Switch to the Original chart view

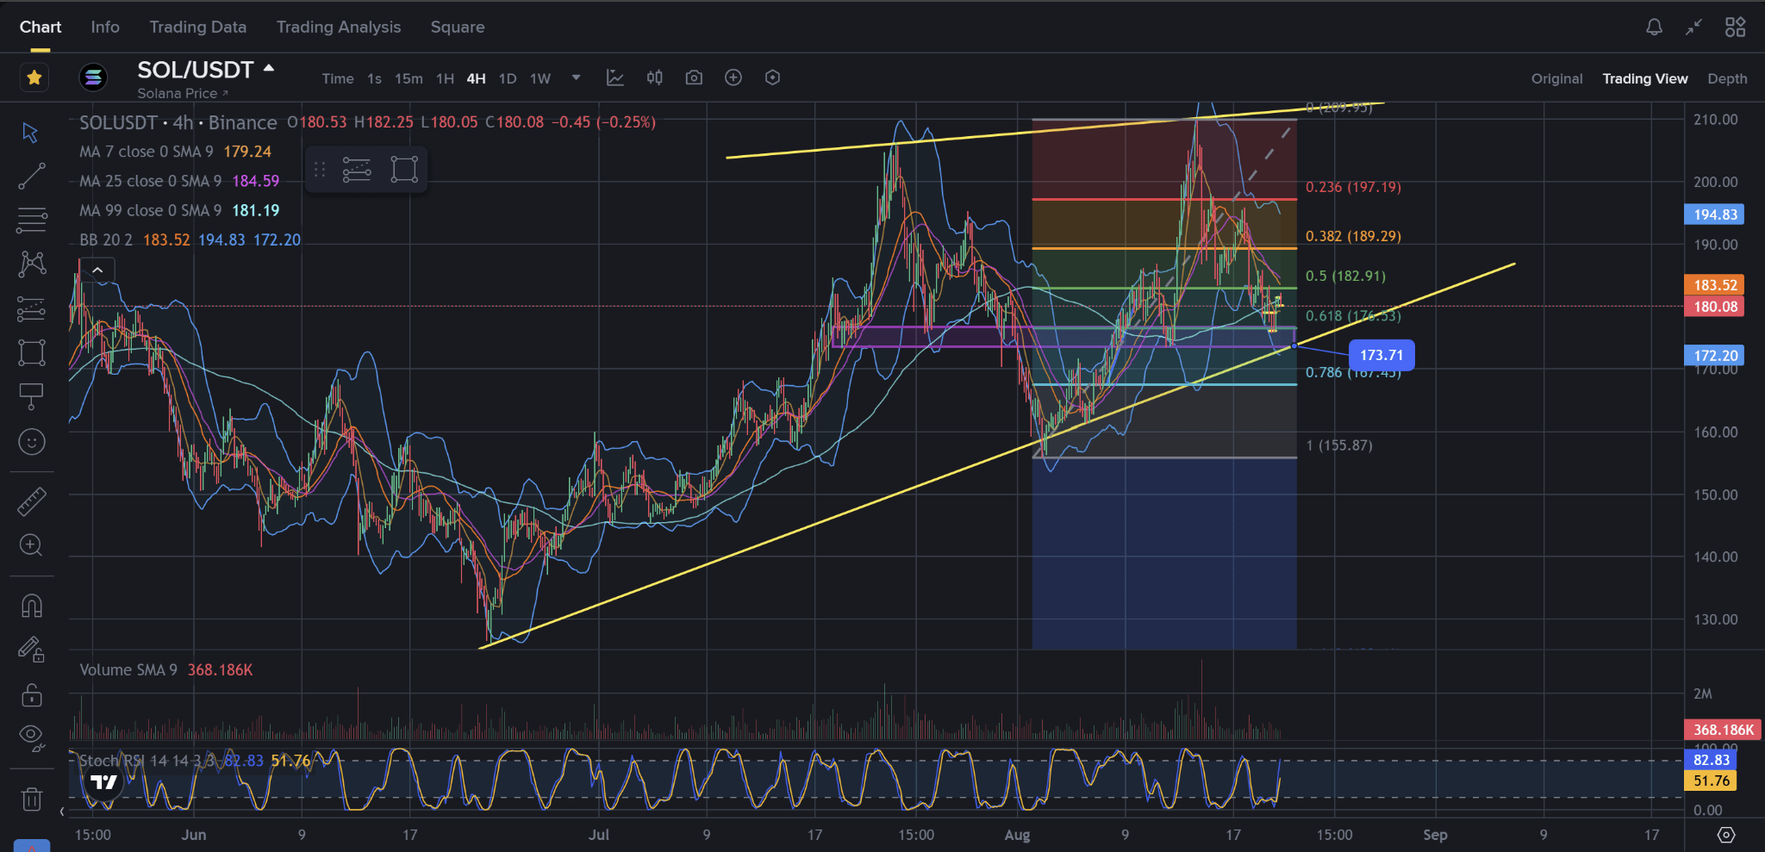(1556, 78)
